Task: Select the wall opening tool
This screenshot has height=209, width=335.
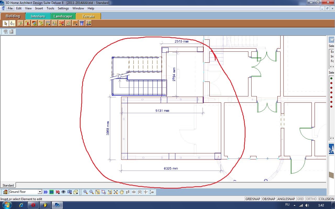Action: (41, 24)
